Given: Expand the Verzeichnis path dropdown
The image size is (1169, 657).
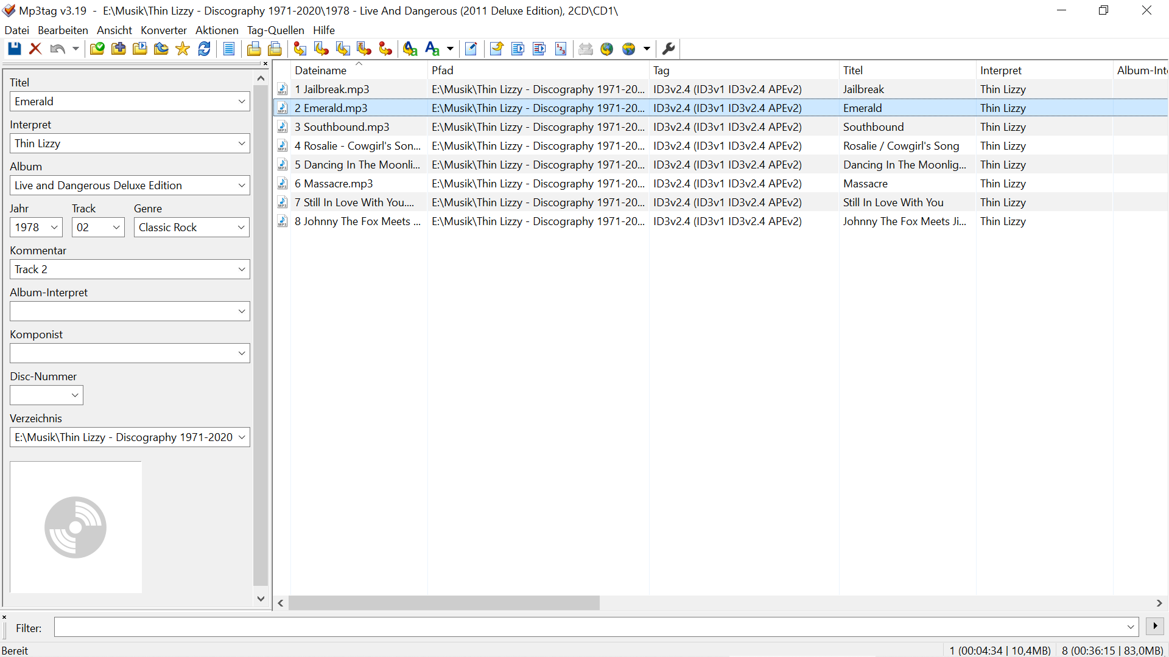Looking at the screenshot, I should [242, 437].
